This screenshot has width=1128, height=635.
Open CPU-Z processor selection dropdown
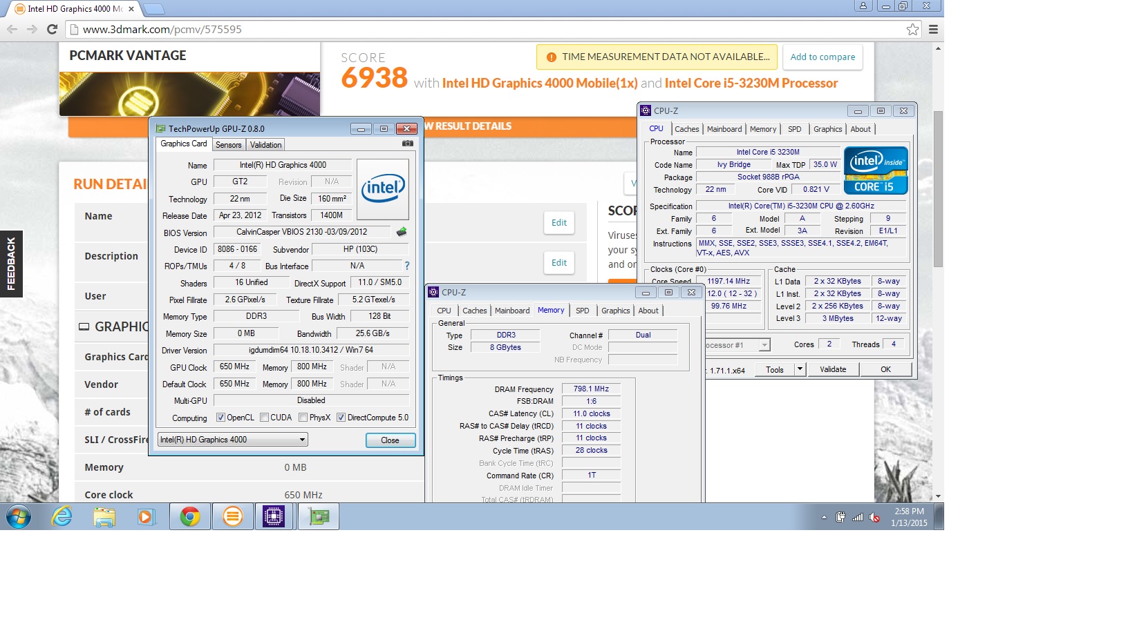764,345
